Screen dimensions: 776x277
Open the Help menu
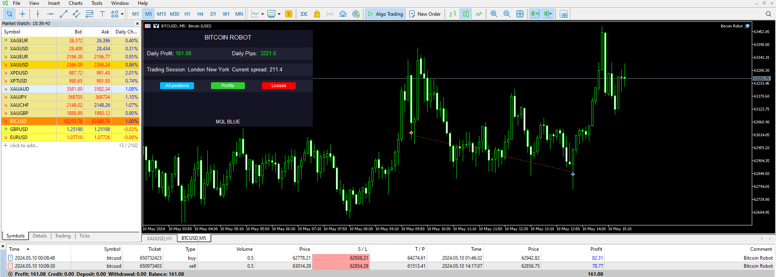click(143, 3)
